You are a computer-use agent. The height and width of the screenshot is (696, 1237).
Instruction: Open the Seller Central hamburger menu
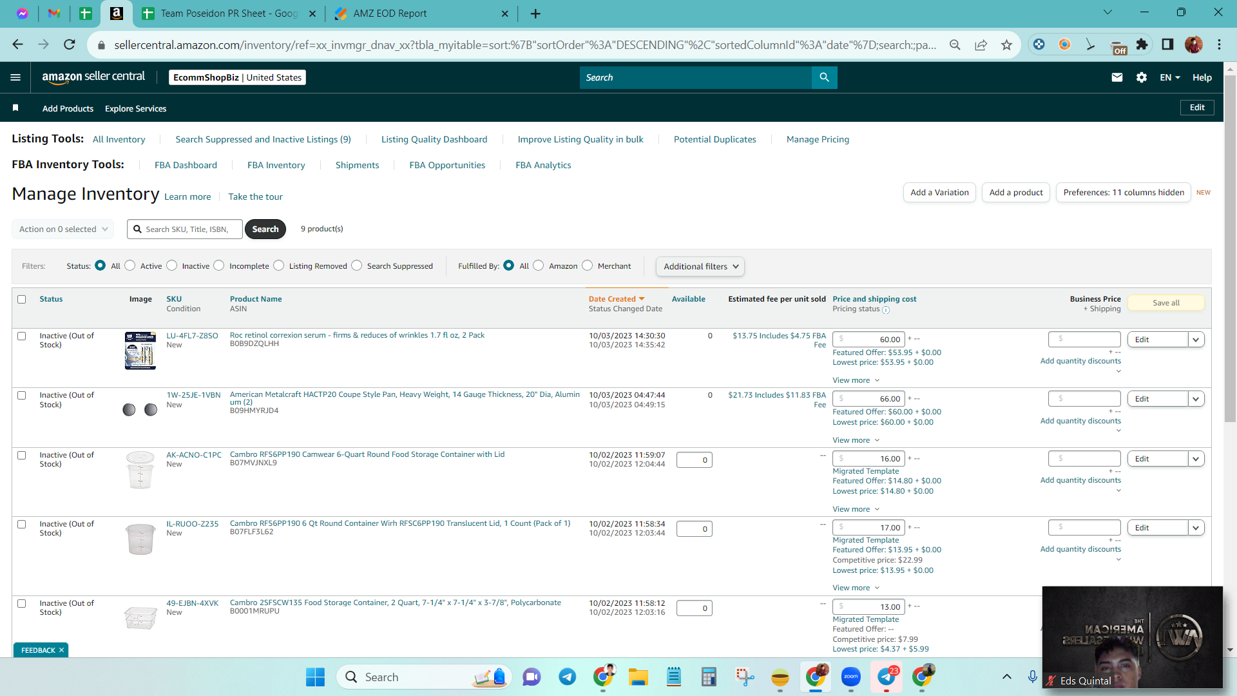[x=15, y=77]
